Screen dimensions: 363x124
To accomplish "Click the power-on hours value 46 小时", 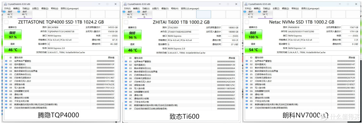I will (x=110, y=44).
